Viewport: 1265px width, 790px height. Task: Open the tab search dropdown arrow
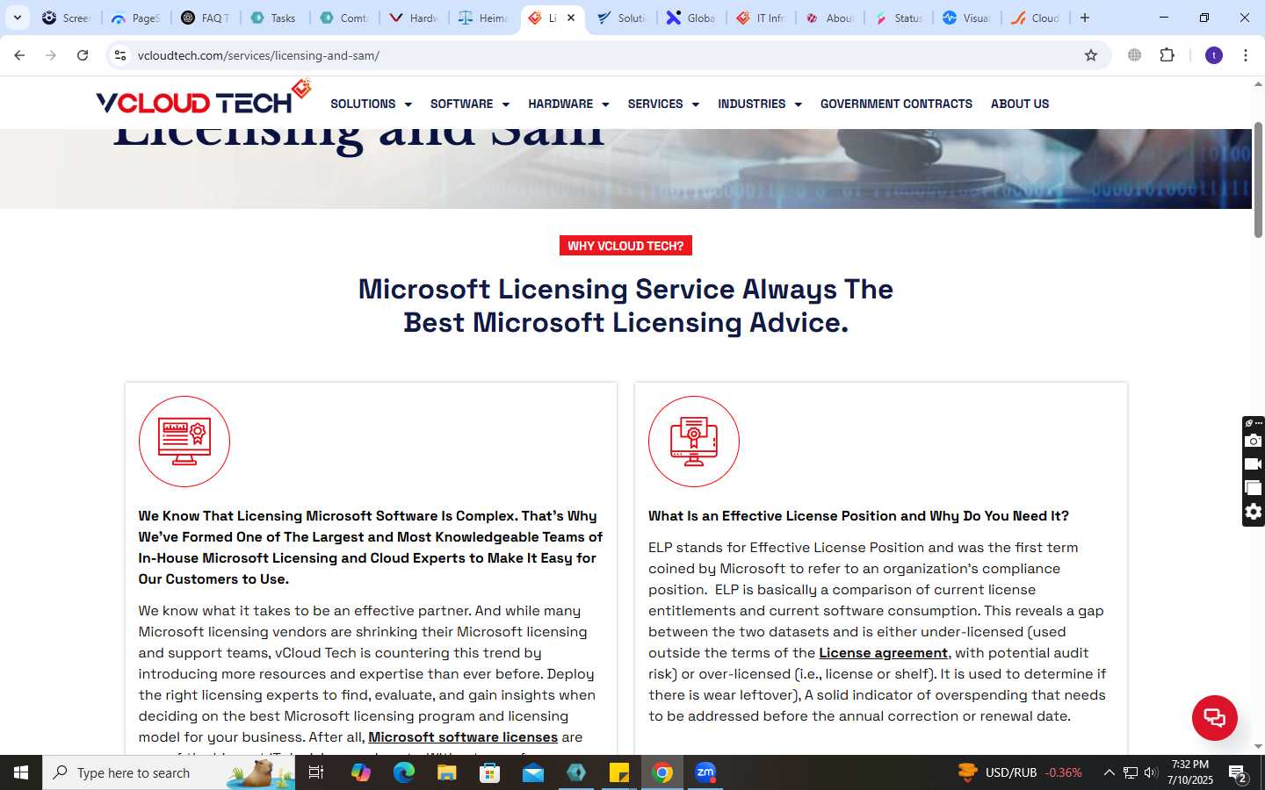click(17, 18)
